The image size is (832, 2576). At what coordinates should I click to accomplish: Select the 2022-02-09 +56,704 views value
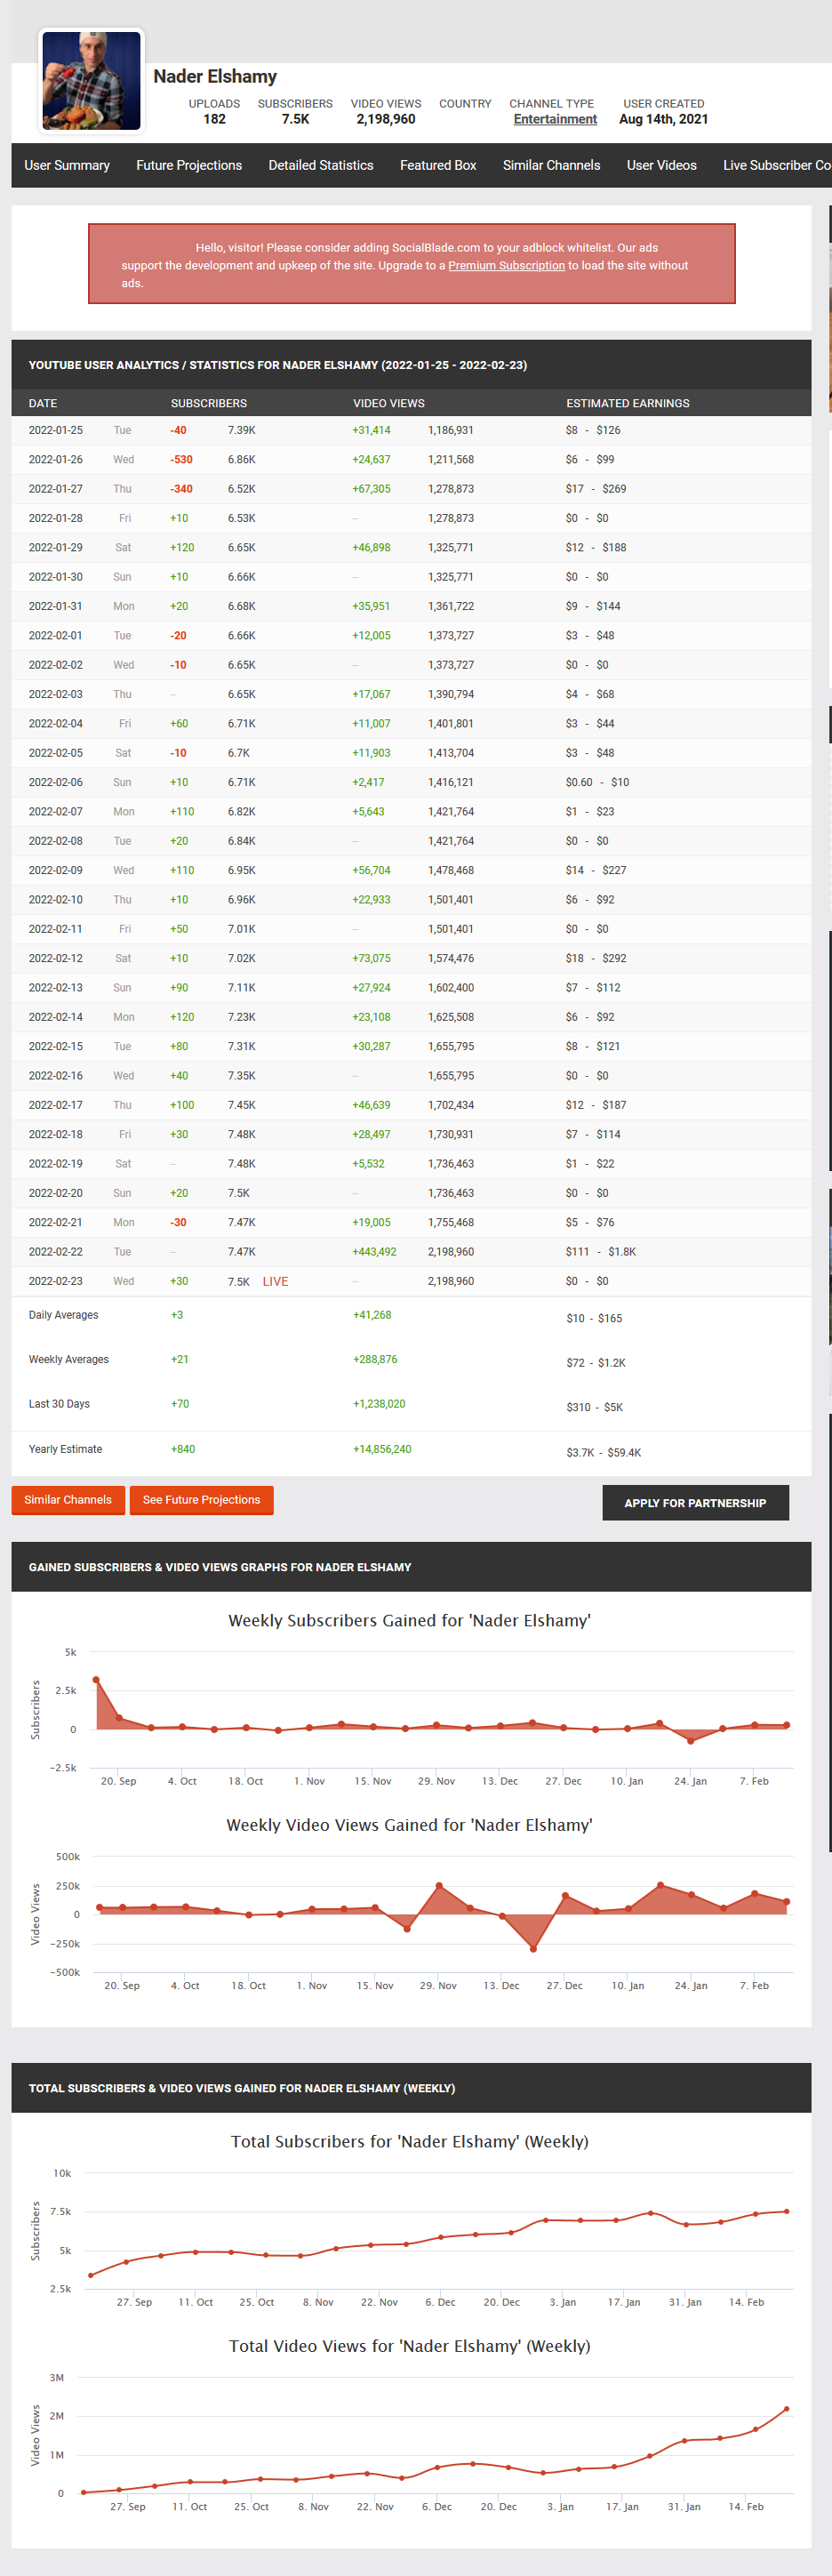[x=371, y=870]
